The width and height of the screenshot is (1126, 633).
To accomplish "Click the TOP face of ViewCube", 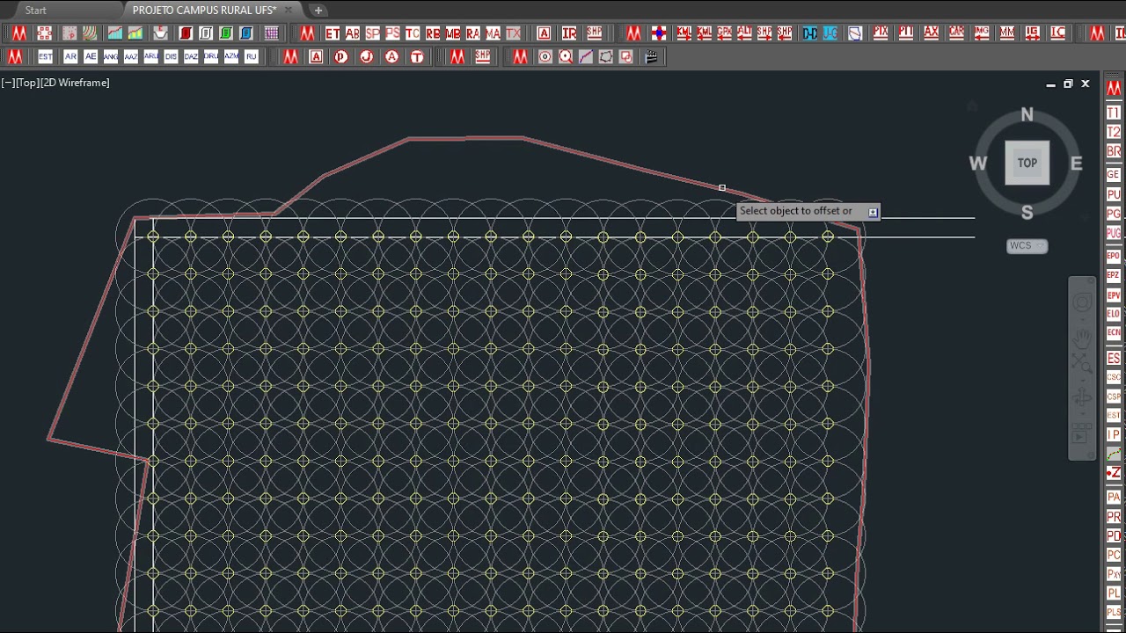I will [x=1027, y=163].
